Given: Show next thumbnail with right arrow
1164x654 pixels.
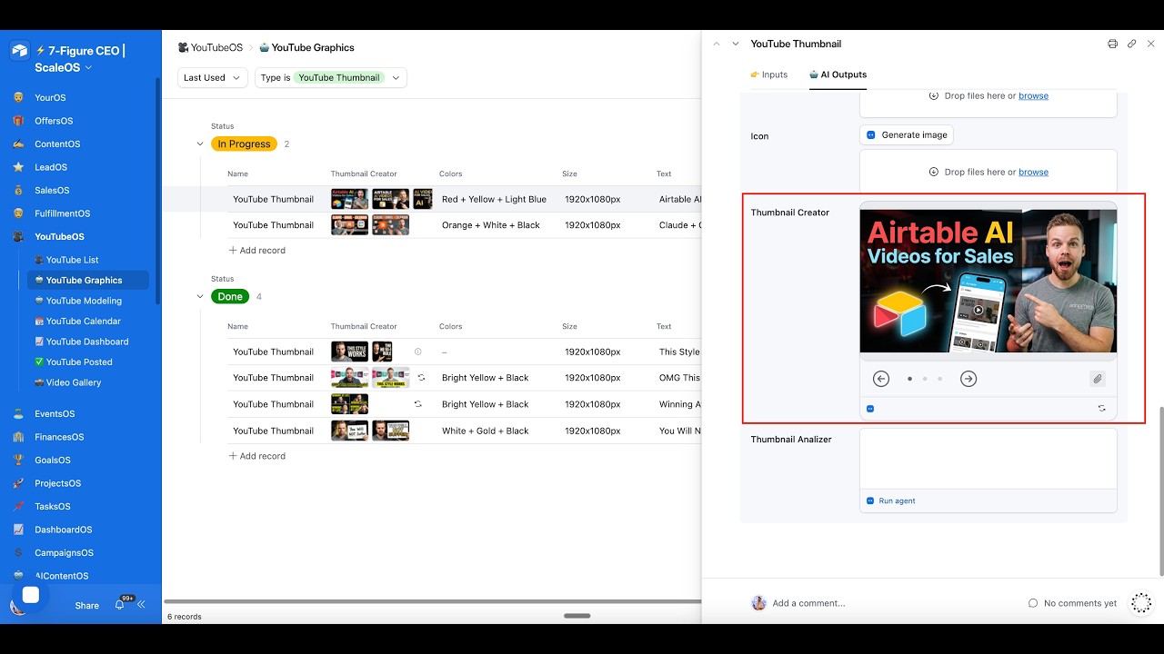Looking at the screenshot, I should 968,379.
